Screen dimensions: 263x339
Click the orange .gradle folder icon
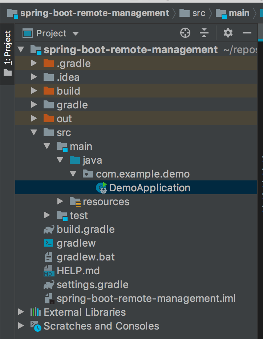[x=49, y=63]
